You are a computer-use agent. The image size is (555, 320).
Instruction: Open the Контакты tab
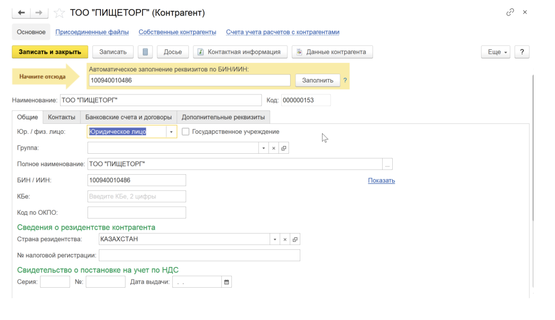(x=61, y=117)
